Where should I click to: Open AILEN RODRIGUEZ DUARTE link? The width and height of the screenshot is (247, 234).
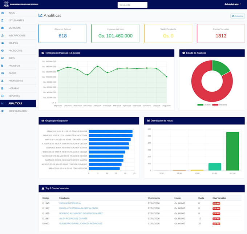tap(73, 219)
